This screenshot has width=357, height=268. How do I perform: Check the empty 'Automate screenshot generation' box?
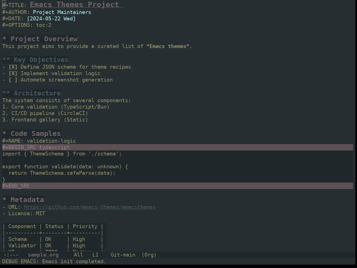[13, 80]
